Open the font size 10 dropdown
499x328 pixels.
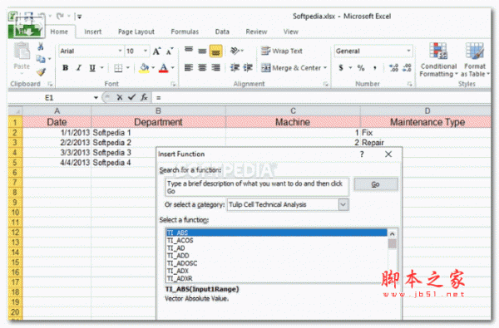tap(145, 51)
